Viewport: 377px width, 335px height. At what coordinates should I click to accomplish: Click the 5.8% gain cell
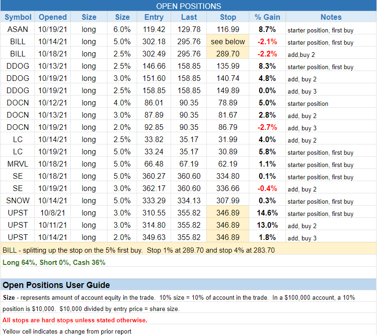[x=267, y=152]
